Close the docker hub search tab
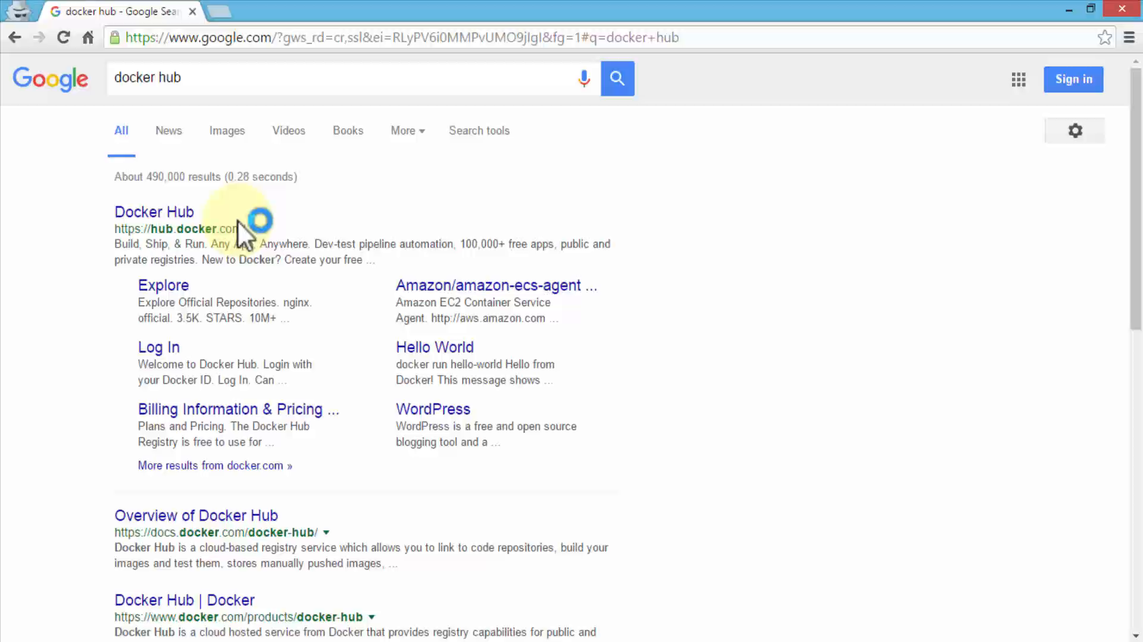The width and height of the screenshot is (1143, 642). (192, 11)
